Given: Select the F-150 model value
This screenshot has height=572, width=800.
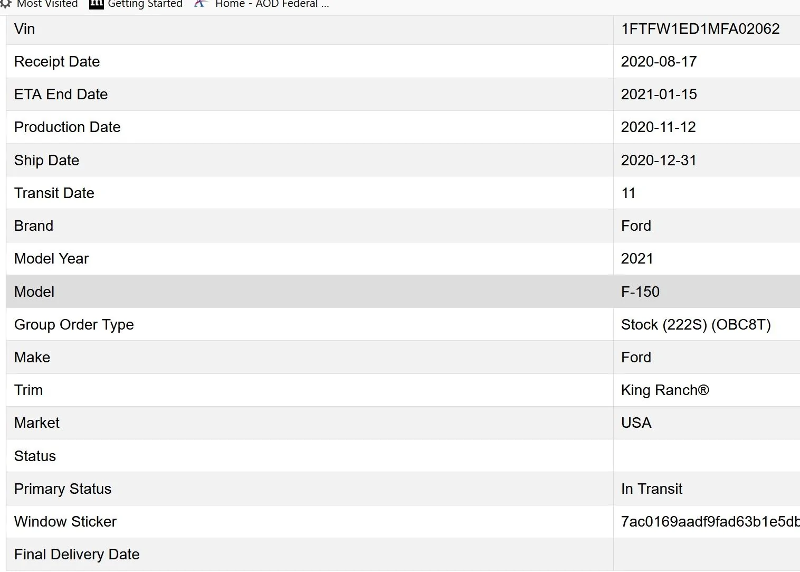Looking at the screenshot, I should [640, 292].
